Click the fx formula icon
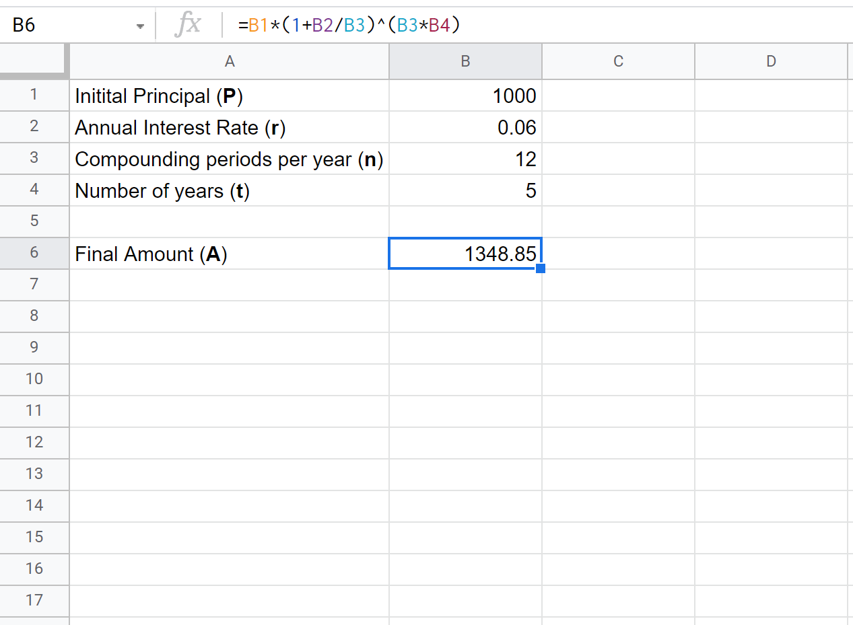 point(189,24)
